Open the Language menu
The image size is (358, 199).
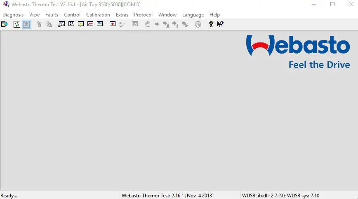(x=193, y=15)
